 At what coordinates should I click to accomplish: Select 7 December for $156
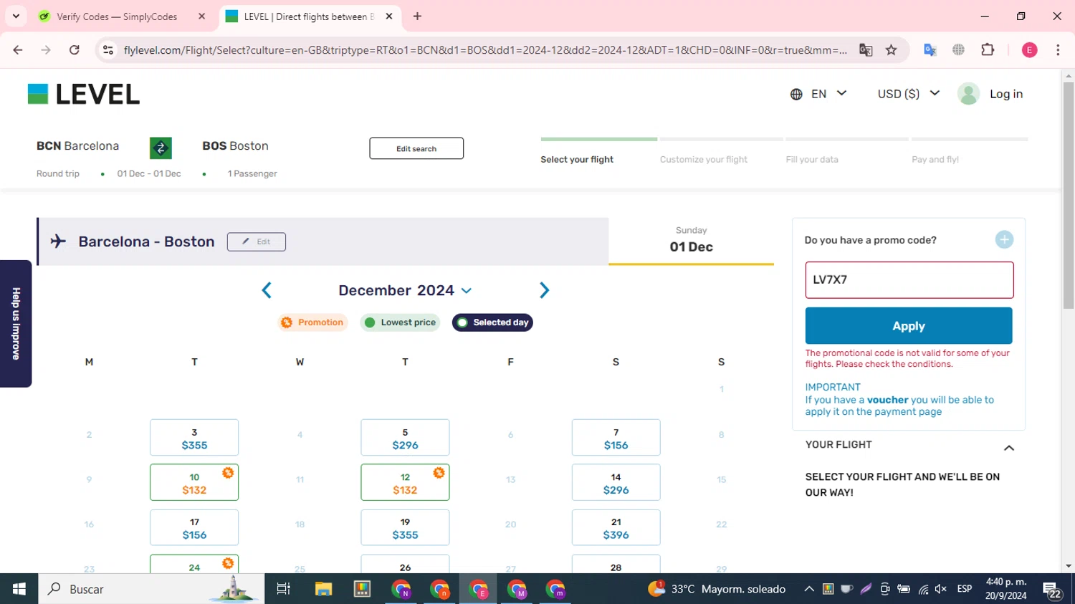pos(616,438)
